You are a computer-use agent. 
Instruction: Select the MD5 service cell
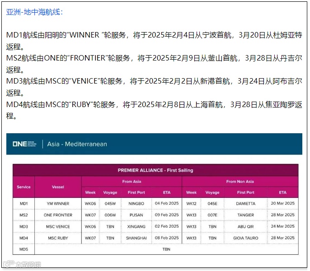point(23,249)
